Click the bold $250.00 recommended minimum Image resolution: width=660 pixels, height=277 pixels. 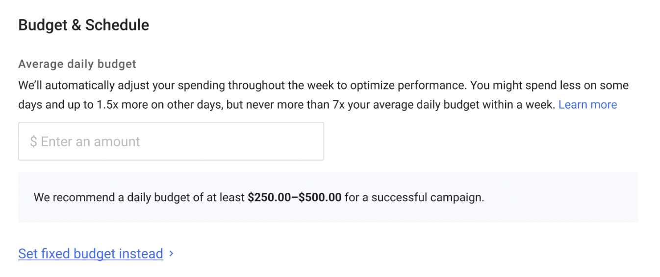point(272,198)
